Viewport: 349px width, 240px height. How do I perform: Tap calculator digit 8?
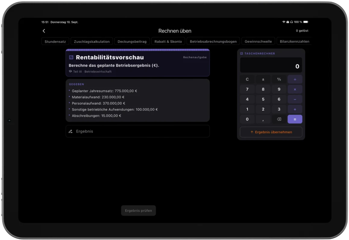263,89
